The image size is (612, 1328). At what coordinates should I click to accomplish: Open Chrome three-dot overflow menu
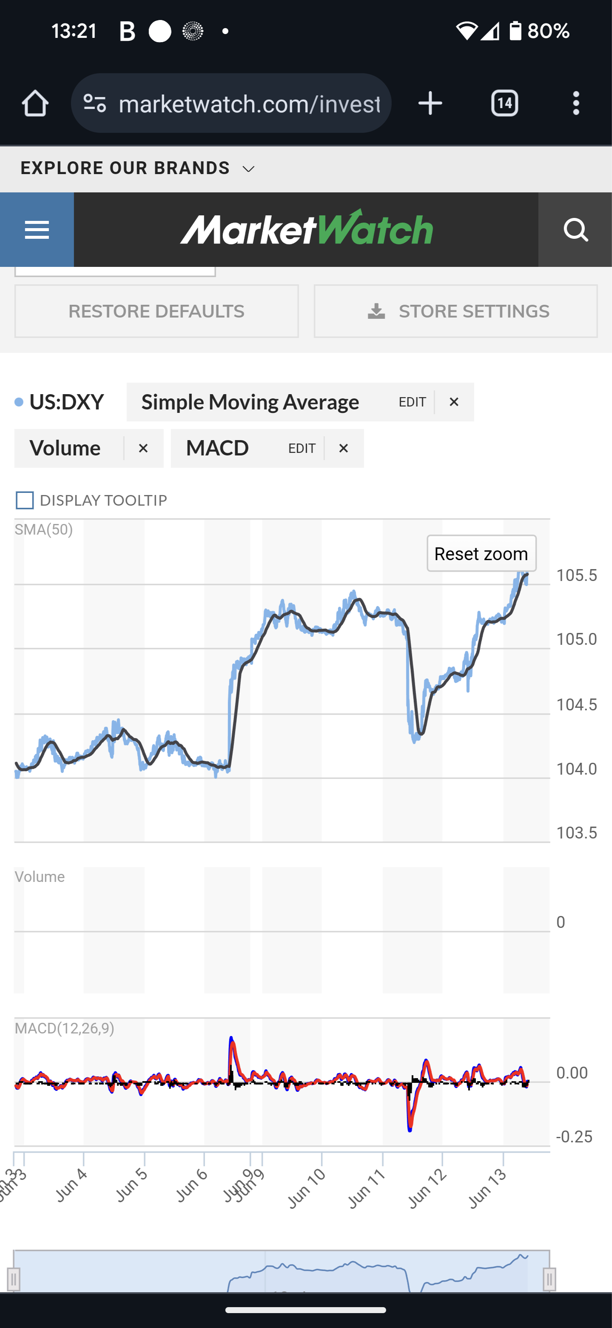pos(576,103)
